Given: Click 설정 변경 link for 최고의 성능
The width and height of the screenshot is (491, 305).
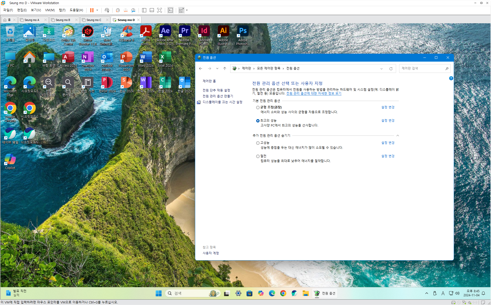Looking at the screenshot, I should click(x=388, y=120).
